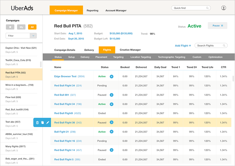Select Dayton Ohio - Visit Now campaign

(x=21, y=50)
